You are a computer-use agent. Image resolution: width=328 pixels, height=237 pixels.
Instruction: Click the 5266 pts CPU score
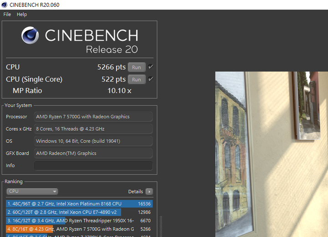(111, 67)
